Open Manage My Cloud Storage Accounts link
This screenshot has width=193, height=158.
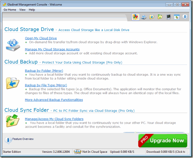click(x=52, y=49)
